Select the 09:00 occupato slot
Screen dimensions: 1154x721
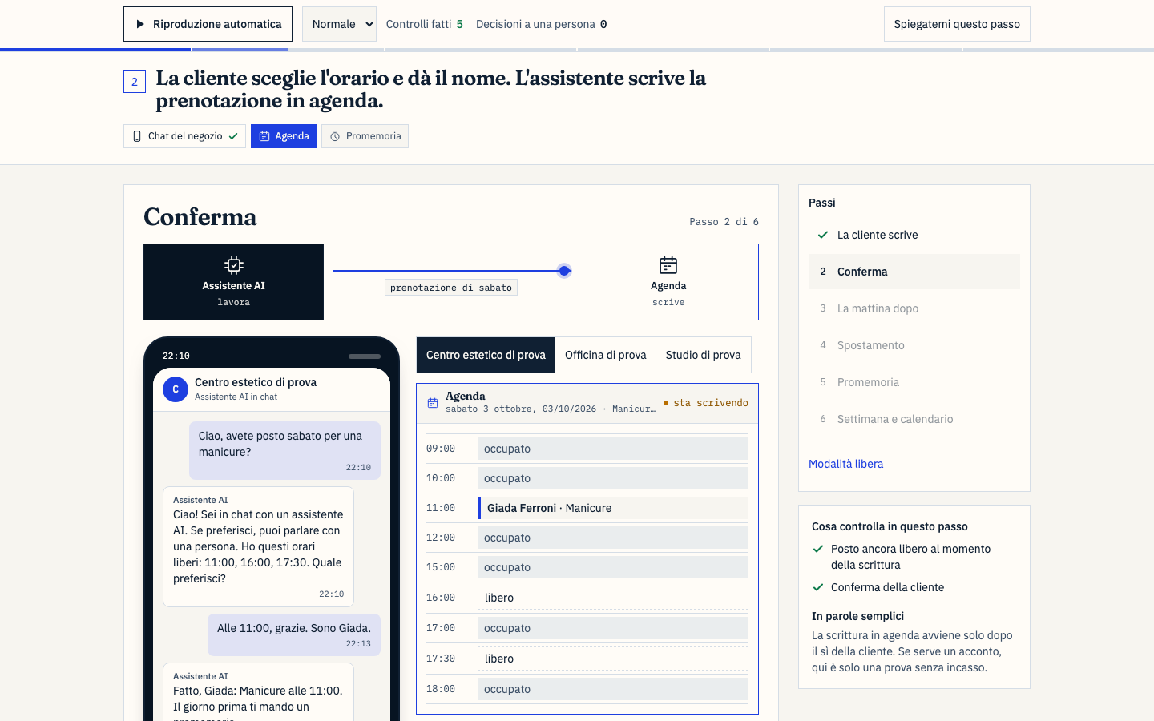(613, 449)
